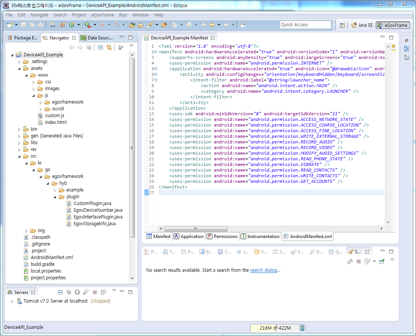
Task: Click the search dialog link
Action: [x=264, y=270]
